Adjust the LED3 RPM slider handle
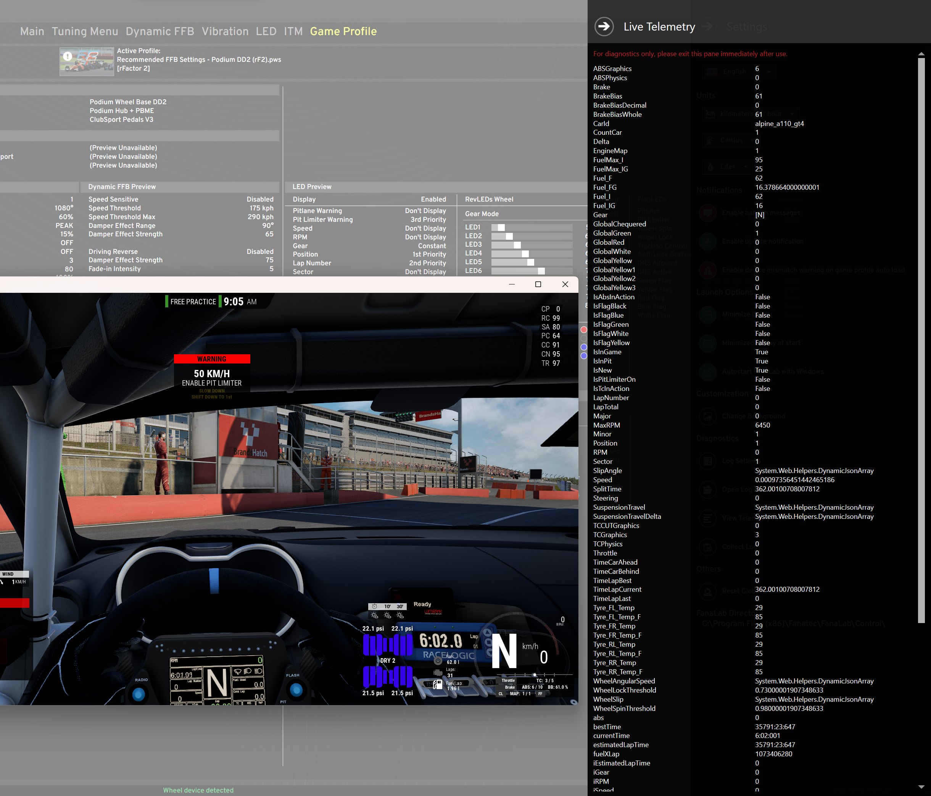Screen dimensions: 931x796 click(517, 245)
